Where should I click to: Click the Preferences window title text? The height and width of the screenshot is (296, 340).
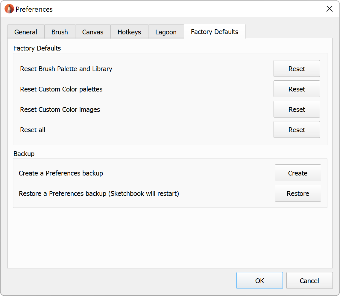pyautogui.click(x=34, y=9)
